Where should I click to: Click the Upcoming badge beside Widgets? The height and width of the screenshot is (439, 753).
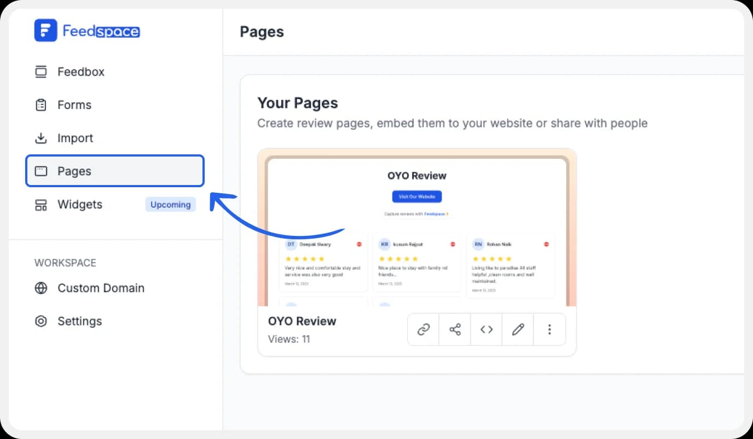pyautogui.click(x=170, y=205)
